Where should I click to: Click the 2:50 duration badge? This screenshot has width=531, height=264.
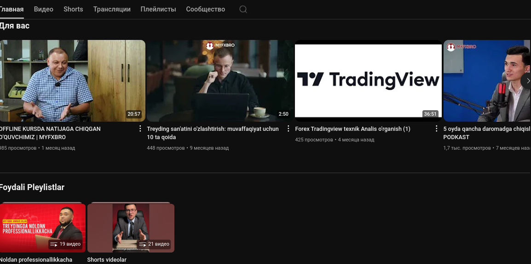pos(283,114)
